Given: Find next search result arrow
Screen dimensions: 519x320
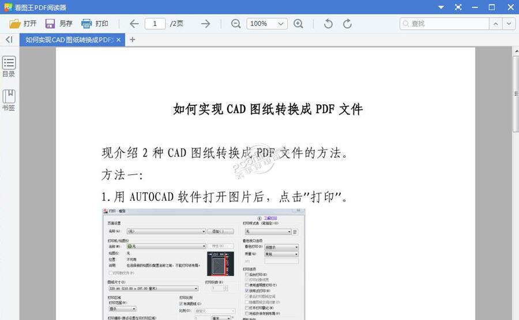Looking at the screenshot, I should [x=509, y=24].
